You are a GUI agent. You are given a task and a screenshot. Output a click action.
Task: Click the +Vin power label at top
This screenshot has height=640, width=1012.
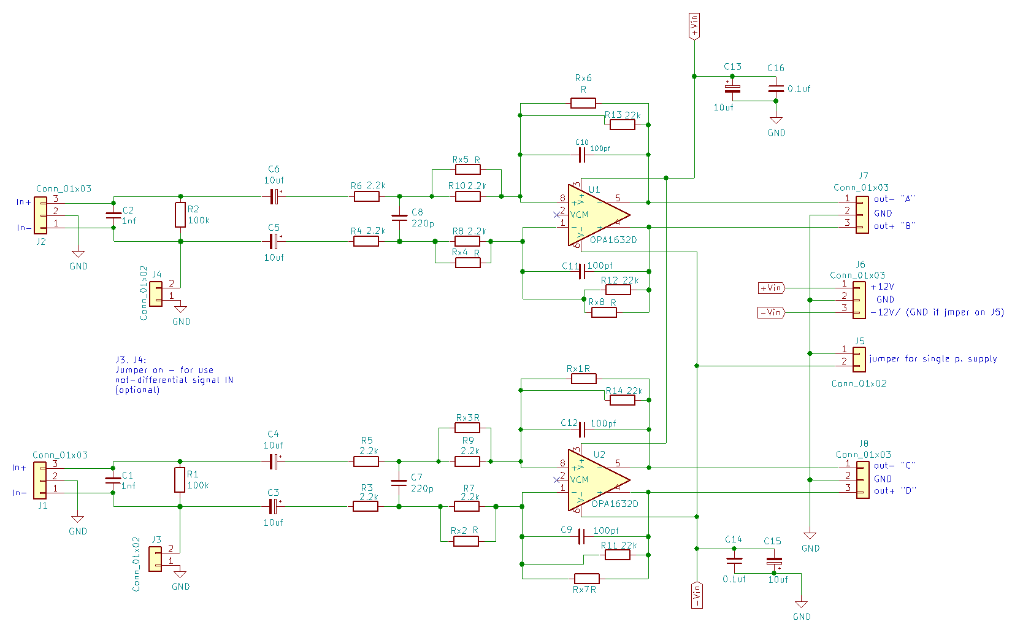694,26
